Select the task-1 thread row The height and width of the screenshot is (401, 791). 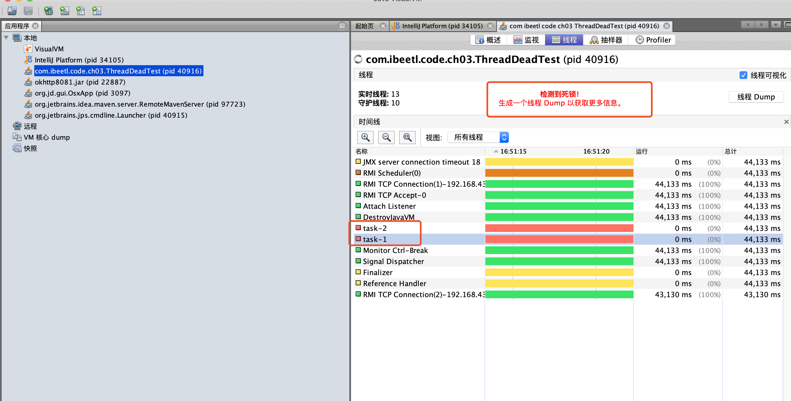coord(374,239)
